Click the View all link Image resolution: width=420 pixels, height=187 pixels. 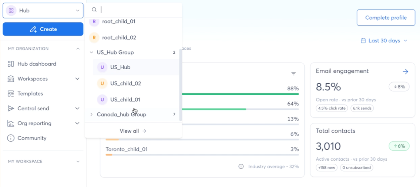pyautogui.click(x=133, y=131)
